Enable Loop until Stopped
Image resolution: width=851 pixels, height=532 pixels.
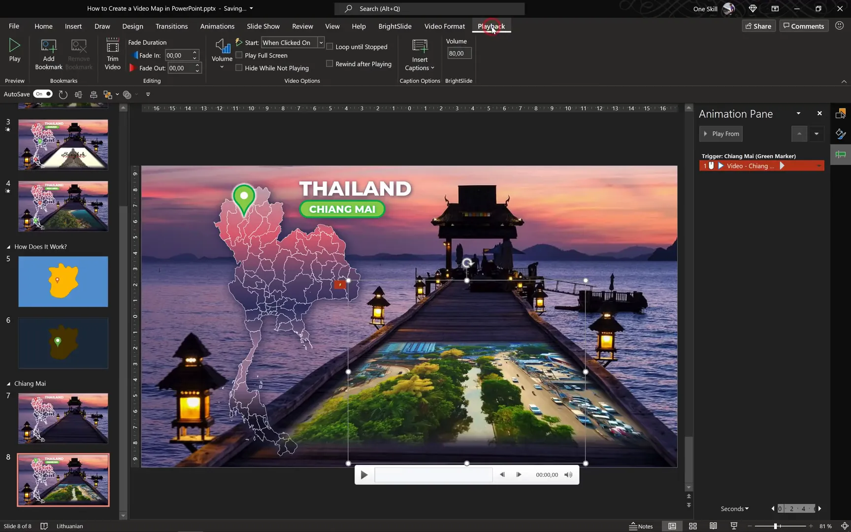coord(329,46)
